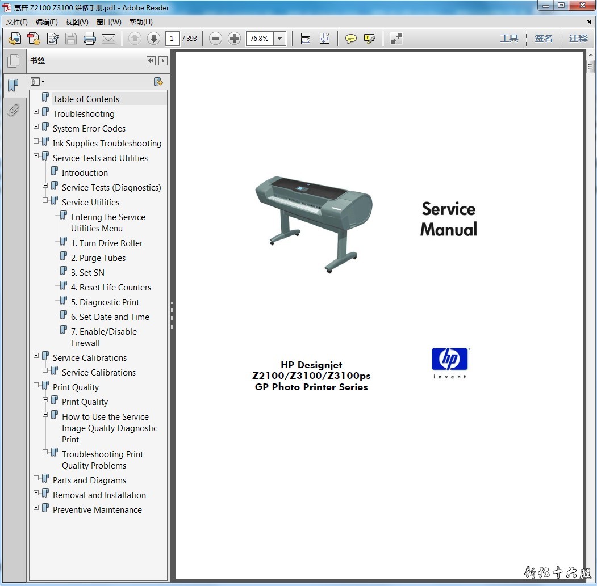Image resolution: width=597 pixels, height=586 pixels.
Task: Open the '4. Reset Life Counters' bookmark
Action: click(111, 288)
